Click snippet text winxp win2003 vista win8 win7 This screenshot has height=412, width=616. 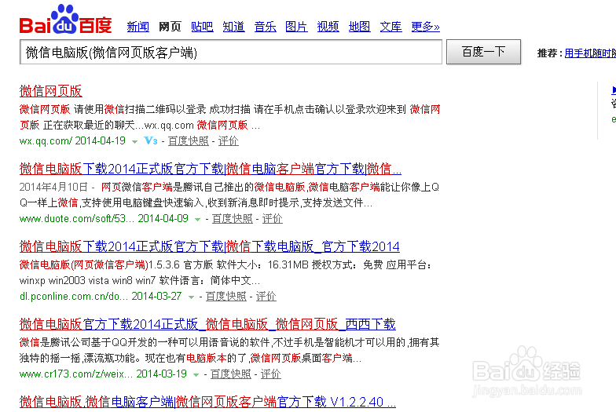tap(87, 281)
